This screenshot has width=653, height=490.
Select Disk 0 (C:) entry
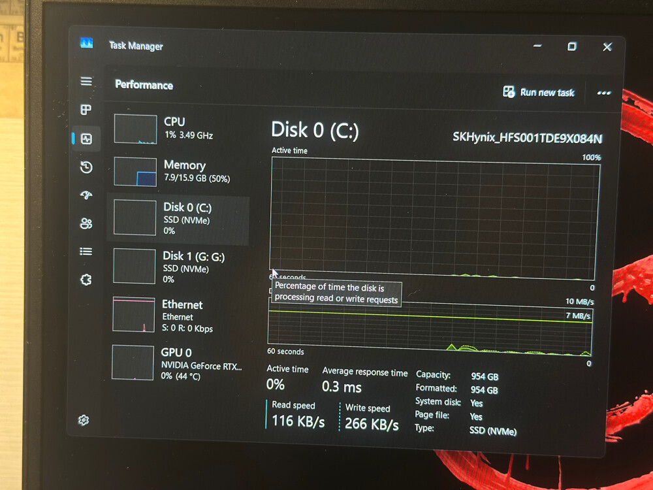coord(178,218)
